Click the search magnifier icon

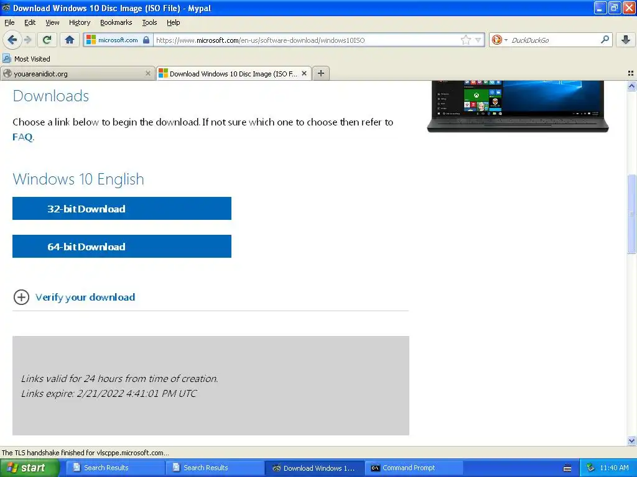(x=605, y=40)
